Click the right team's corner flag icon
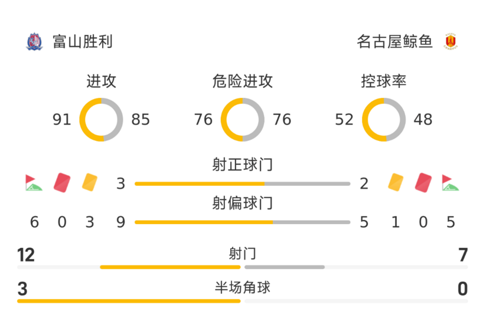This screenshot has width=496, height=312. [451, 183]
